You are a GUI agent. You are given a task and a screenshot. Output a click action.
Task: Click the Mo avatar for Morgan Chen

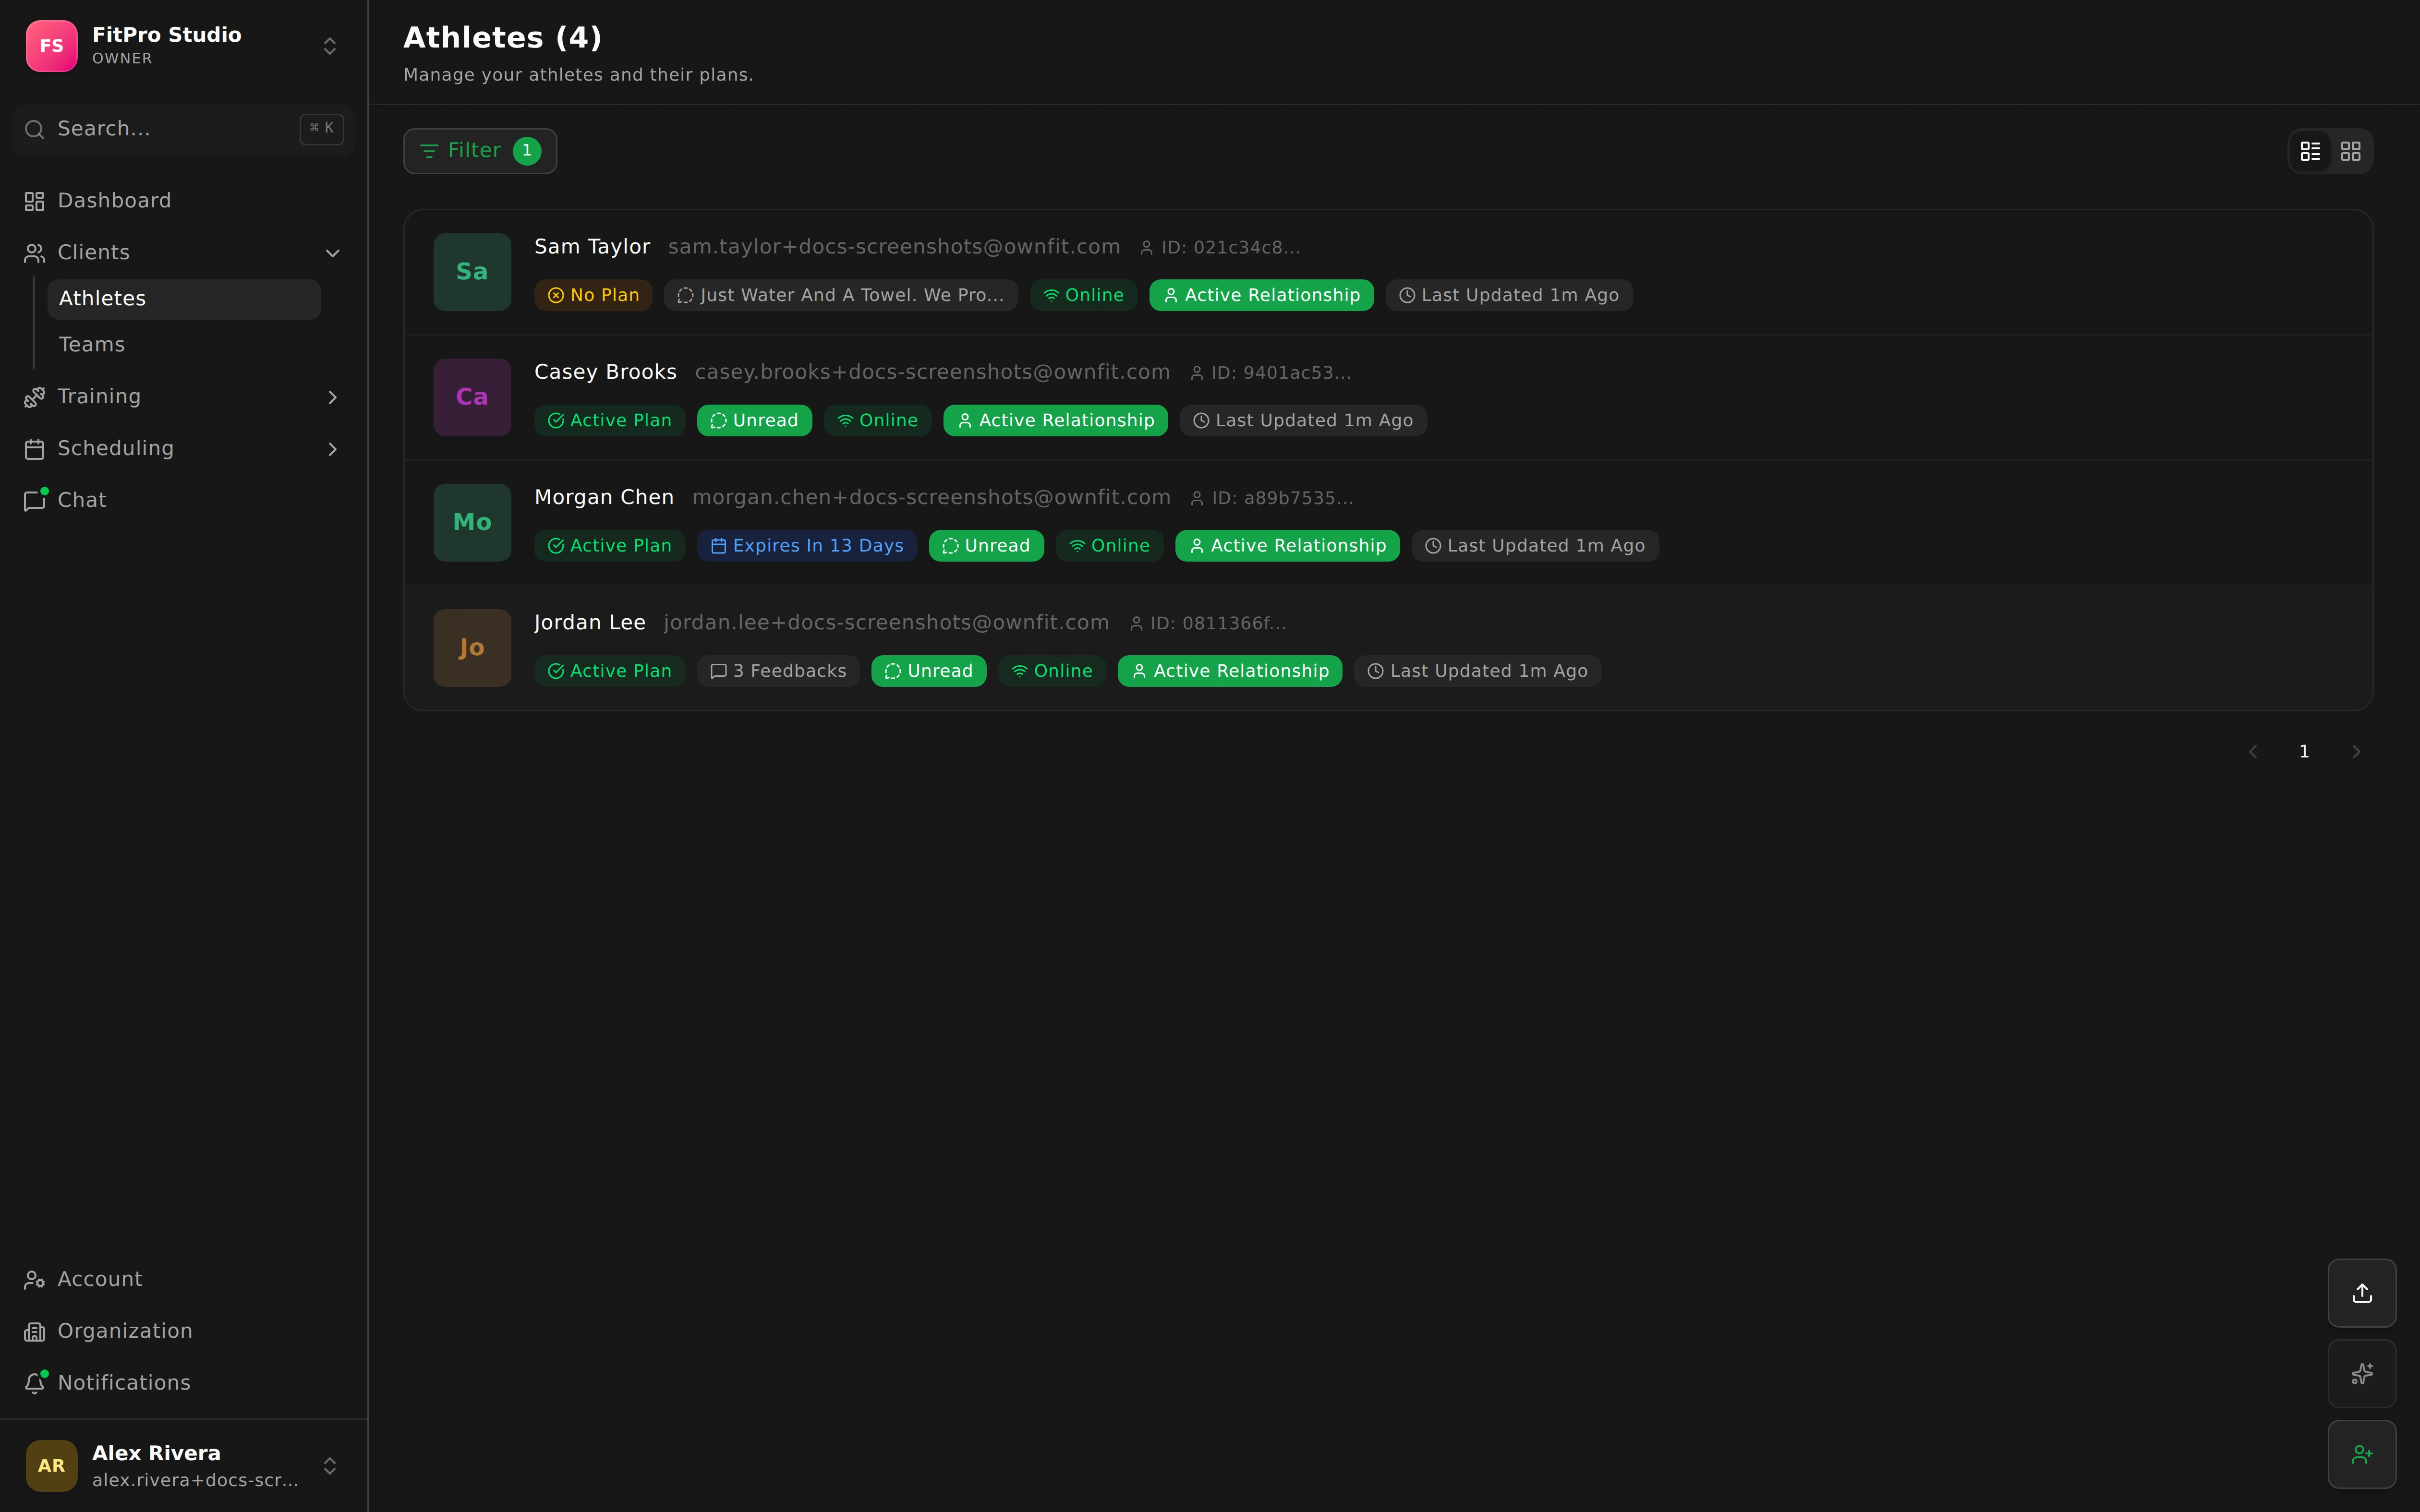[x=472, y=523]
